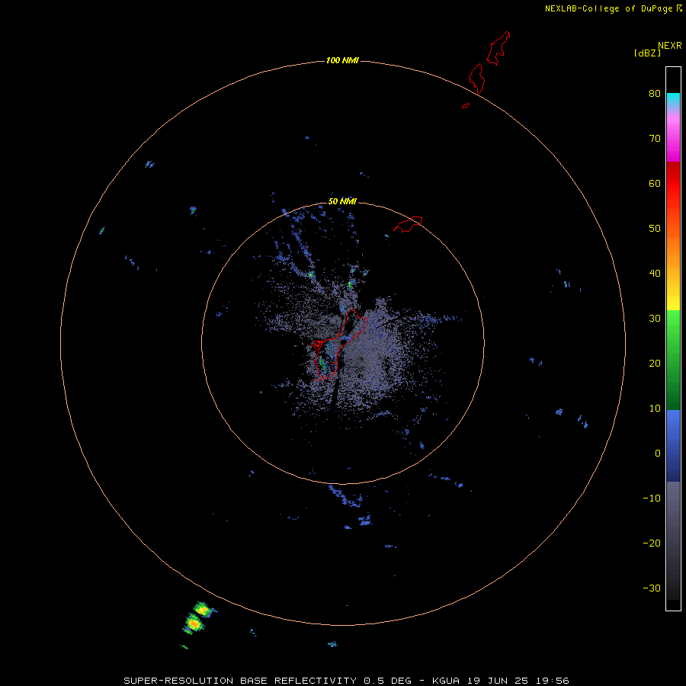Click the 20 dBZ scale value
The image size is (686, 686).
[x=655, y=363]
